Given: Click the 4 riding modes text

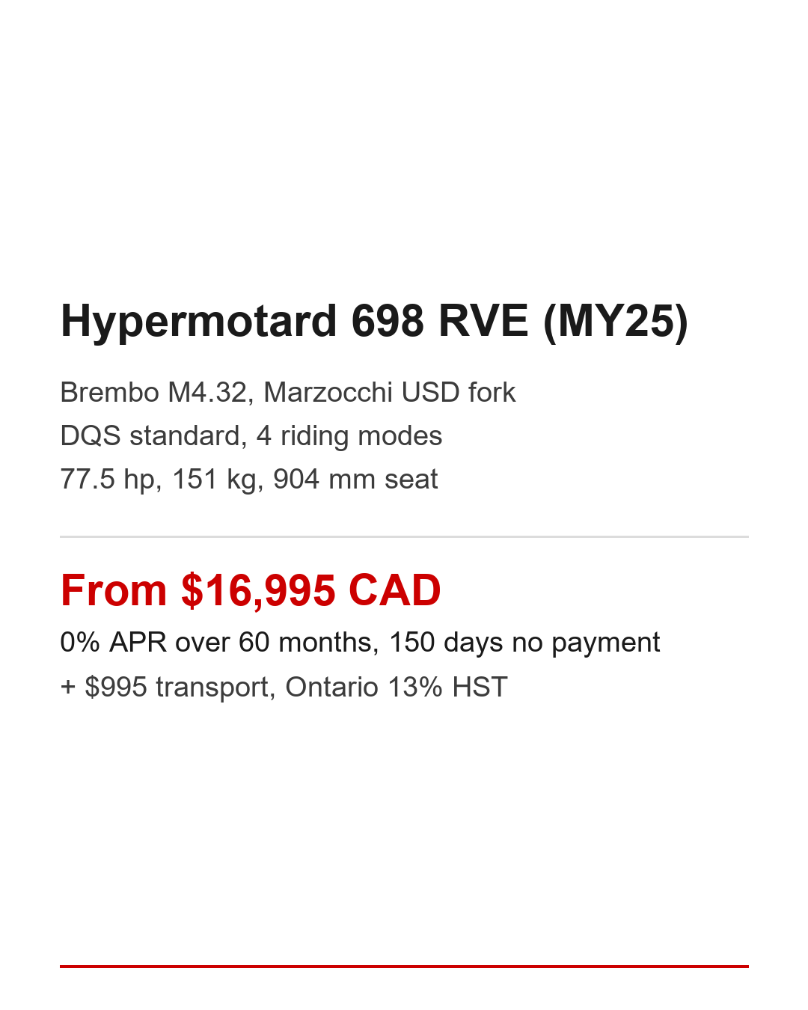Looking at the screenshot, I should point(349,435).
